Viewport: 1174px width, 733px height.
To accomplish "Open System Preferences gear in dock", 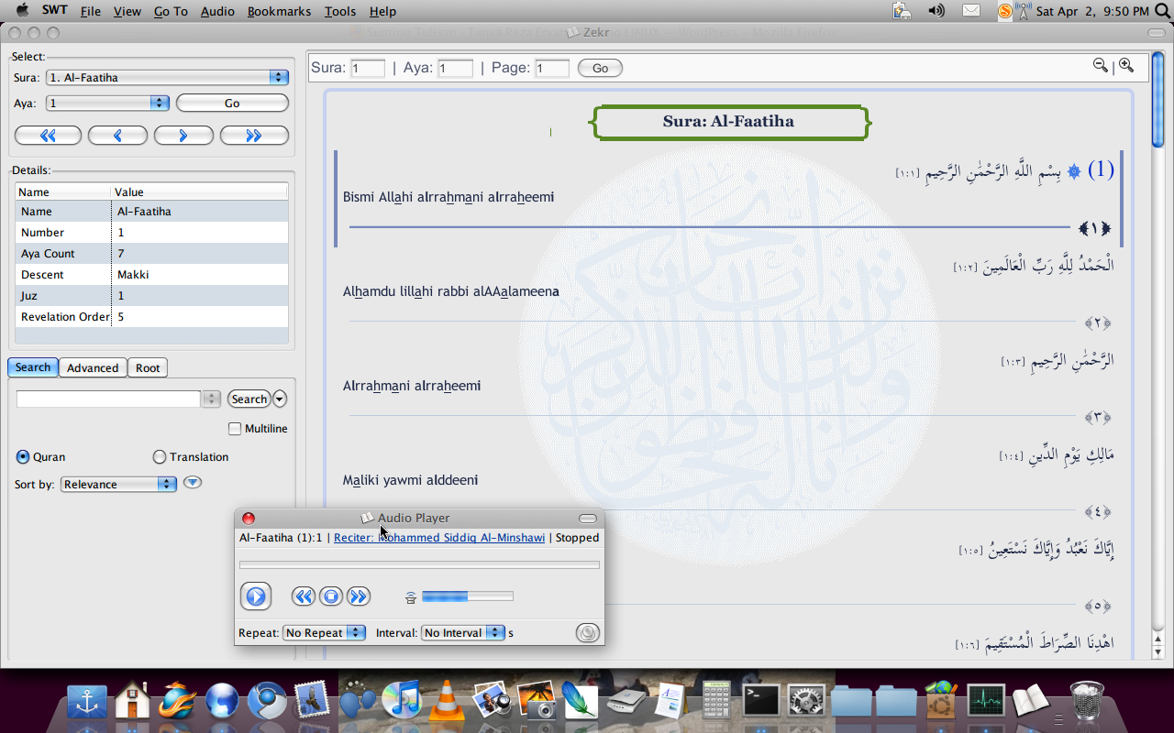I will point(806,701).
